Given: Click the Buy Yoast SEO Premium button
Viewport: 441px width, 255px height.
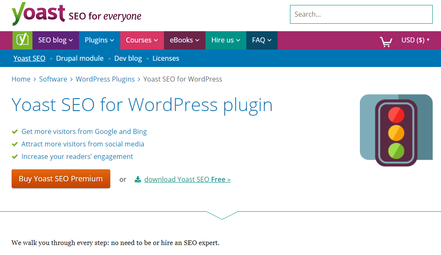Looking at the screenshot, I should 61,178.
